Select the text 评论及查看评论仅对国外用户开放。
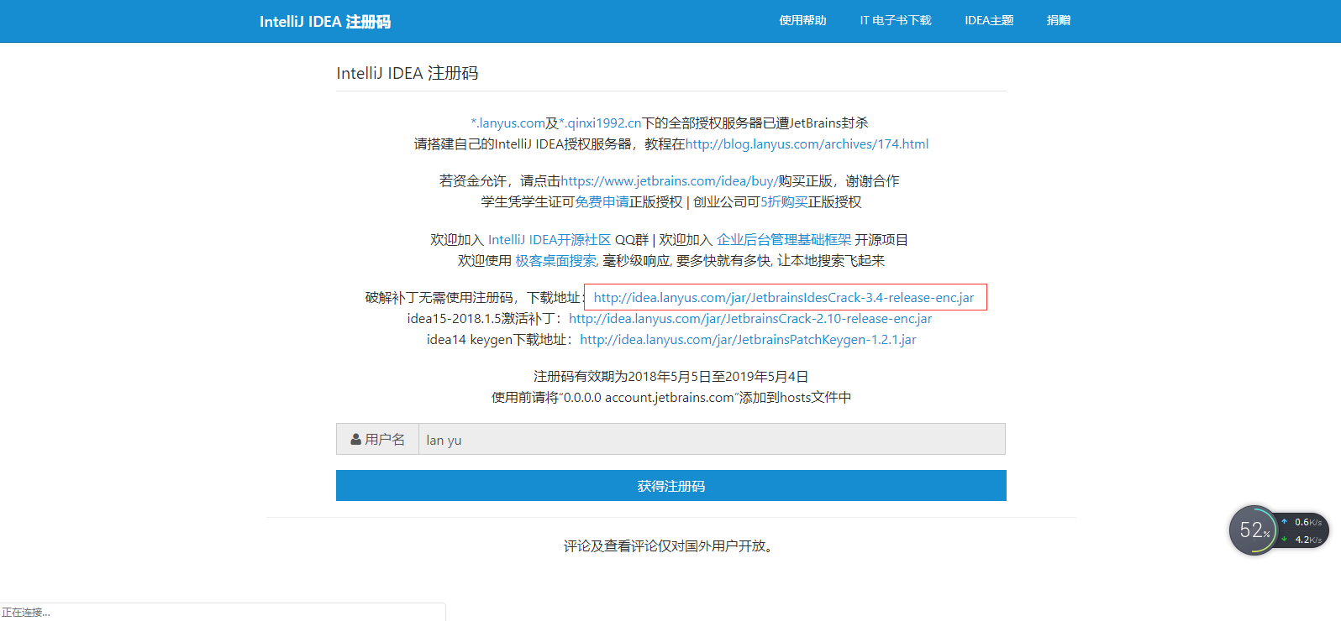 (x=671, y=545)
